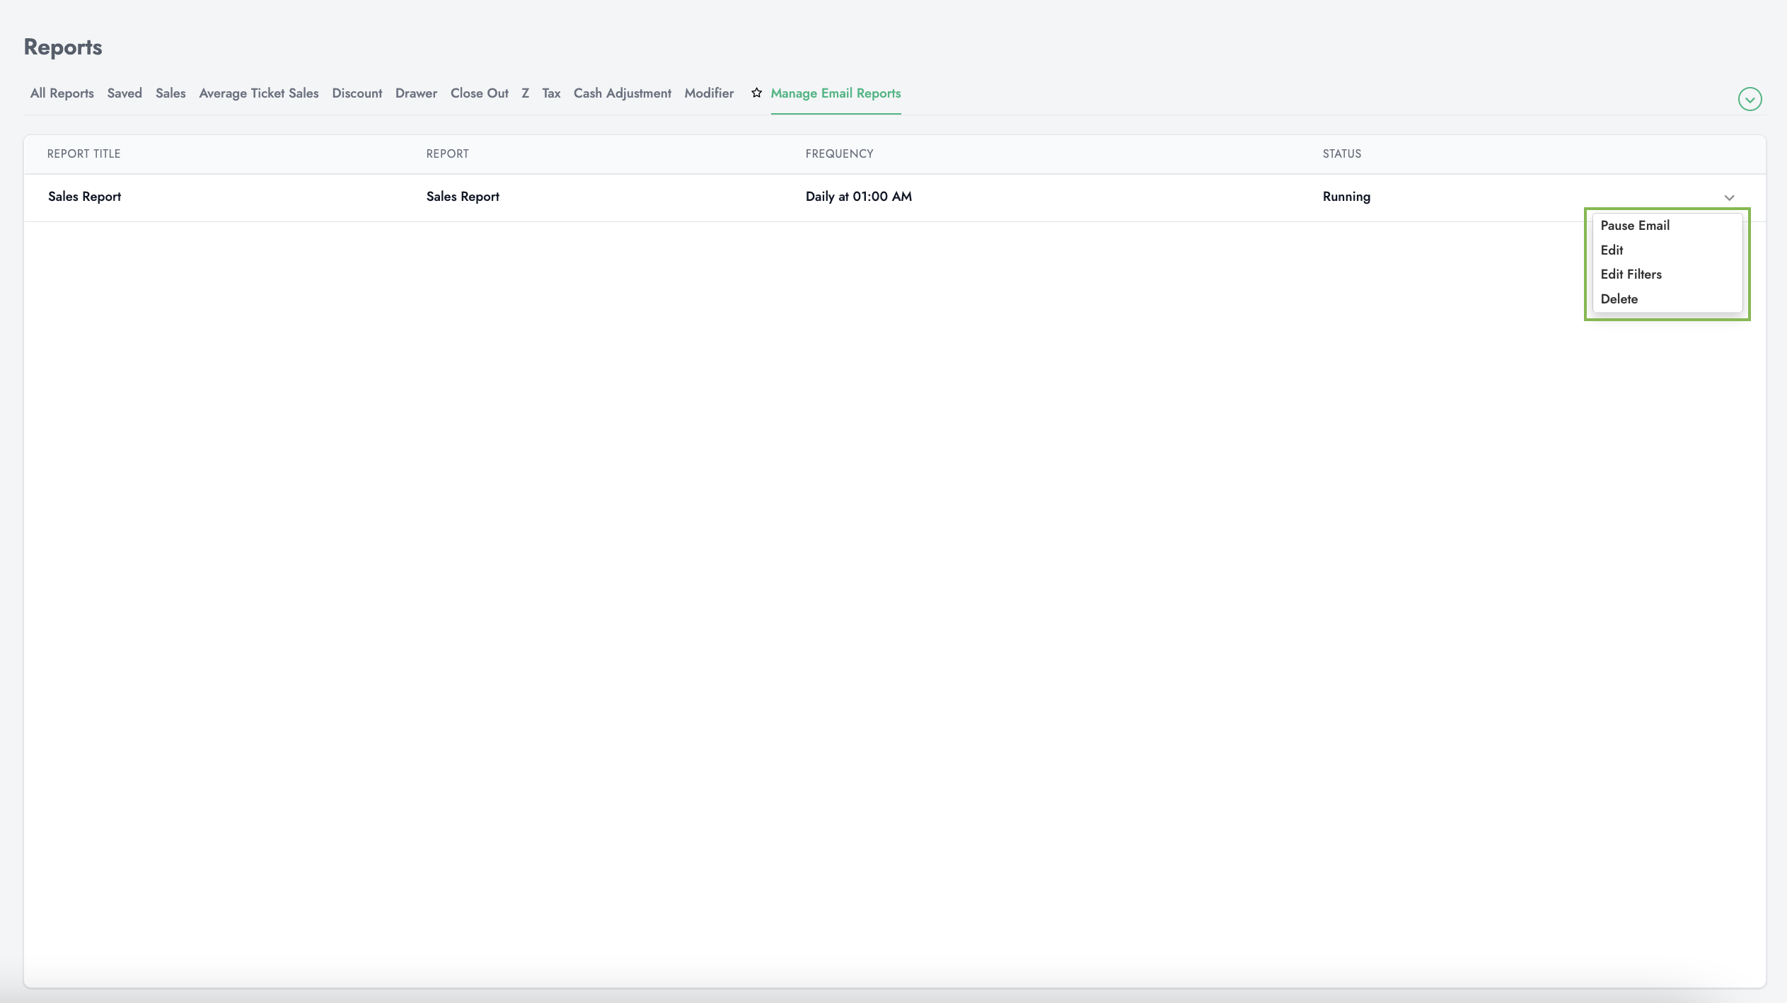Open the Saved reports tab
Image resolution: width=1787 pixels, height=1003 pixels.
tap(125, 93)
